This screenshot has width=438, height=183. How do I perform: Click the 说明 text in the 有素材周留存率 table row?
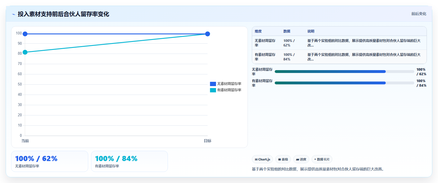click(364, 57)
